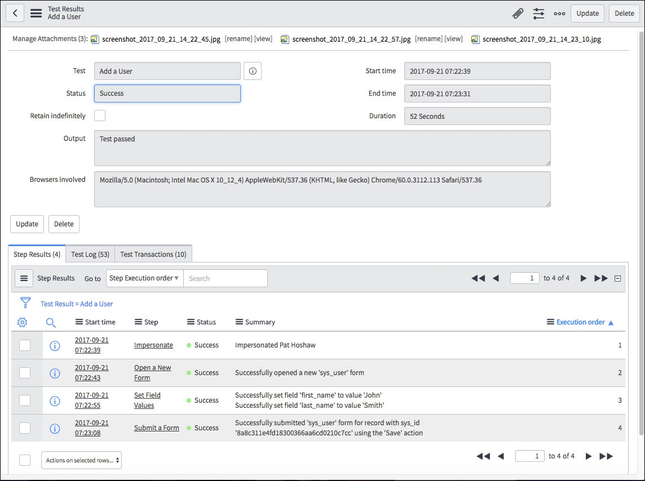Open the Submit a Form step link
Image resolution: width=645 pixels, height=481 pixels.
(156, 427)
